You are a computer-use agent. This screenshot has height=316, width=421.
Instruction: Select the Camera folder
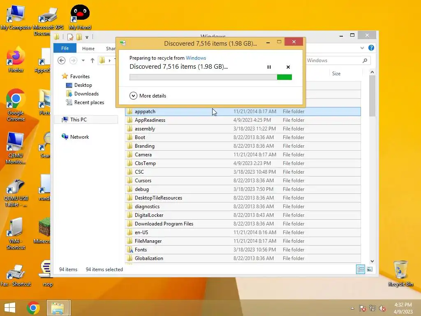(x=243, y=155)
